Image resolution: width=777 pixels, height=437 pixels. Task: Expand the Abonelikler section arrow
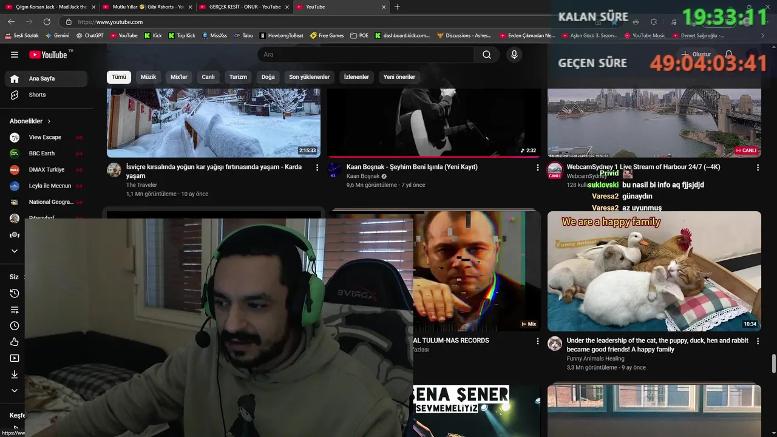coord(49,121)
